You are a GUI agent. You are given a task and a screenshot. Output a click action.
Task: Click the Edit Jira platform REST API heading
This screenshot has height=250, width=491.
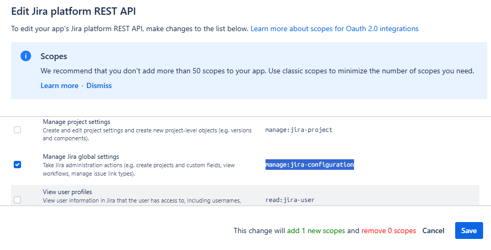(x=77, y=11)
